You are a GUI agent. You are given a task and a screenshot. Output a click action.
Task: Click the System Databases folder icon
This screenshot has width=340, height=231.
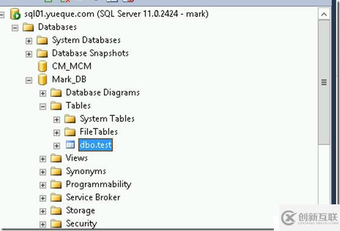(x=42, y=41)
